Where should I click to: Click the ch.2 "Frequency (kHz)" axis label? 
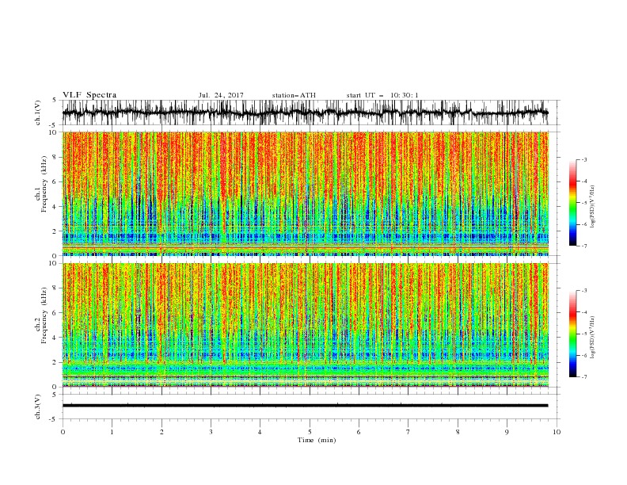click(x=44, y=315)
